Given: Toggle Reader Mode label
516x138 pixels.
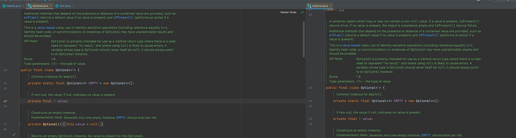Looking at the screenshot, I should pos(288,12).
